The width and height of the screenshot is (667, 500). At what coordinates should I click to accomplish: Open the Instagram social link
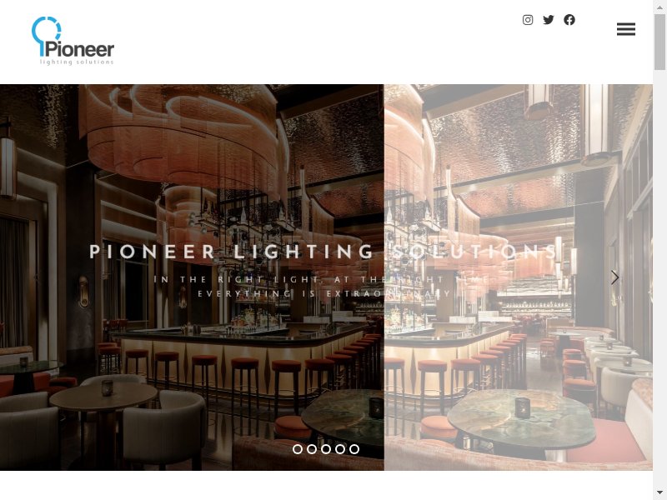528,20
